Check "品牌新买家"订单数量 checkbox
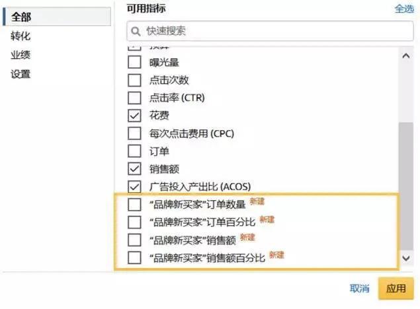 [x=134, y=205]
